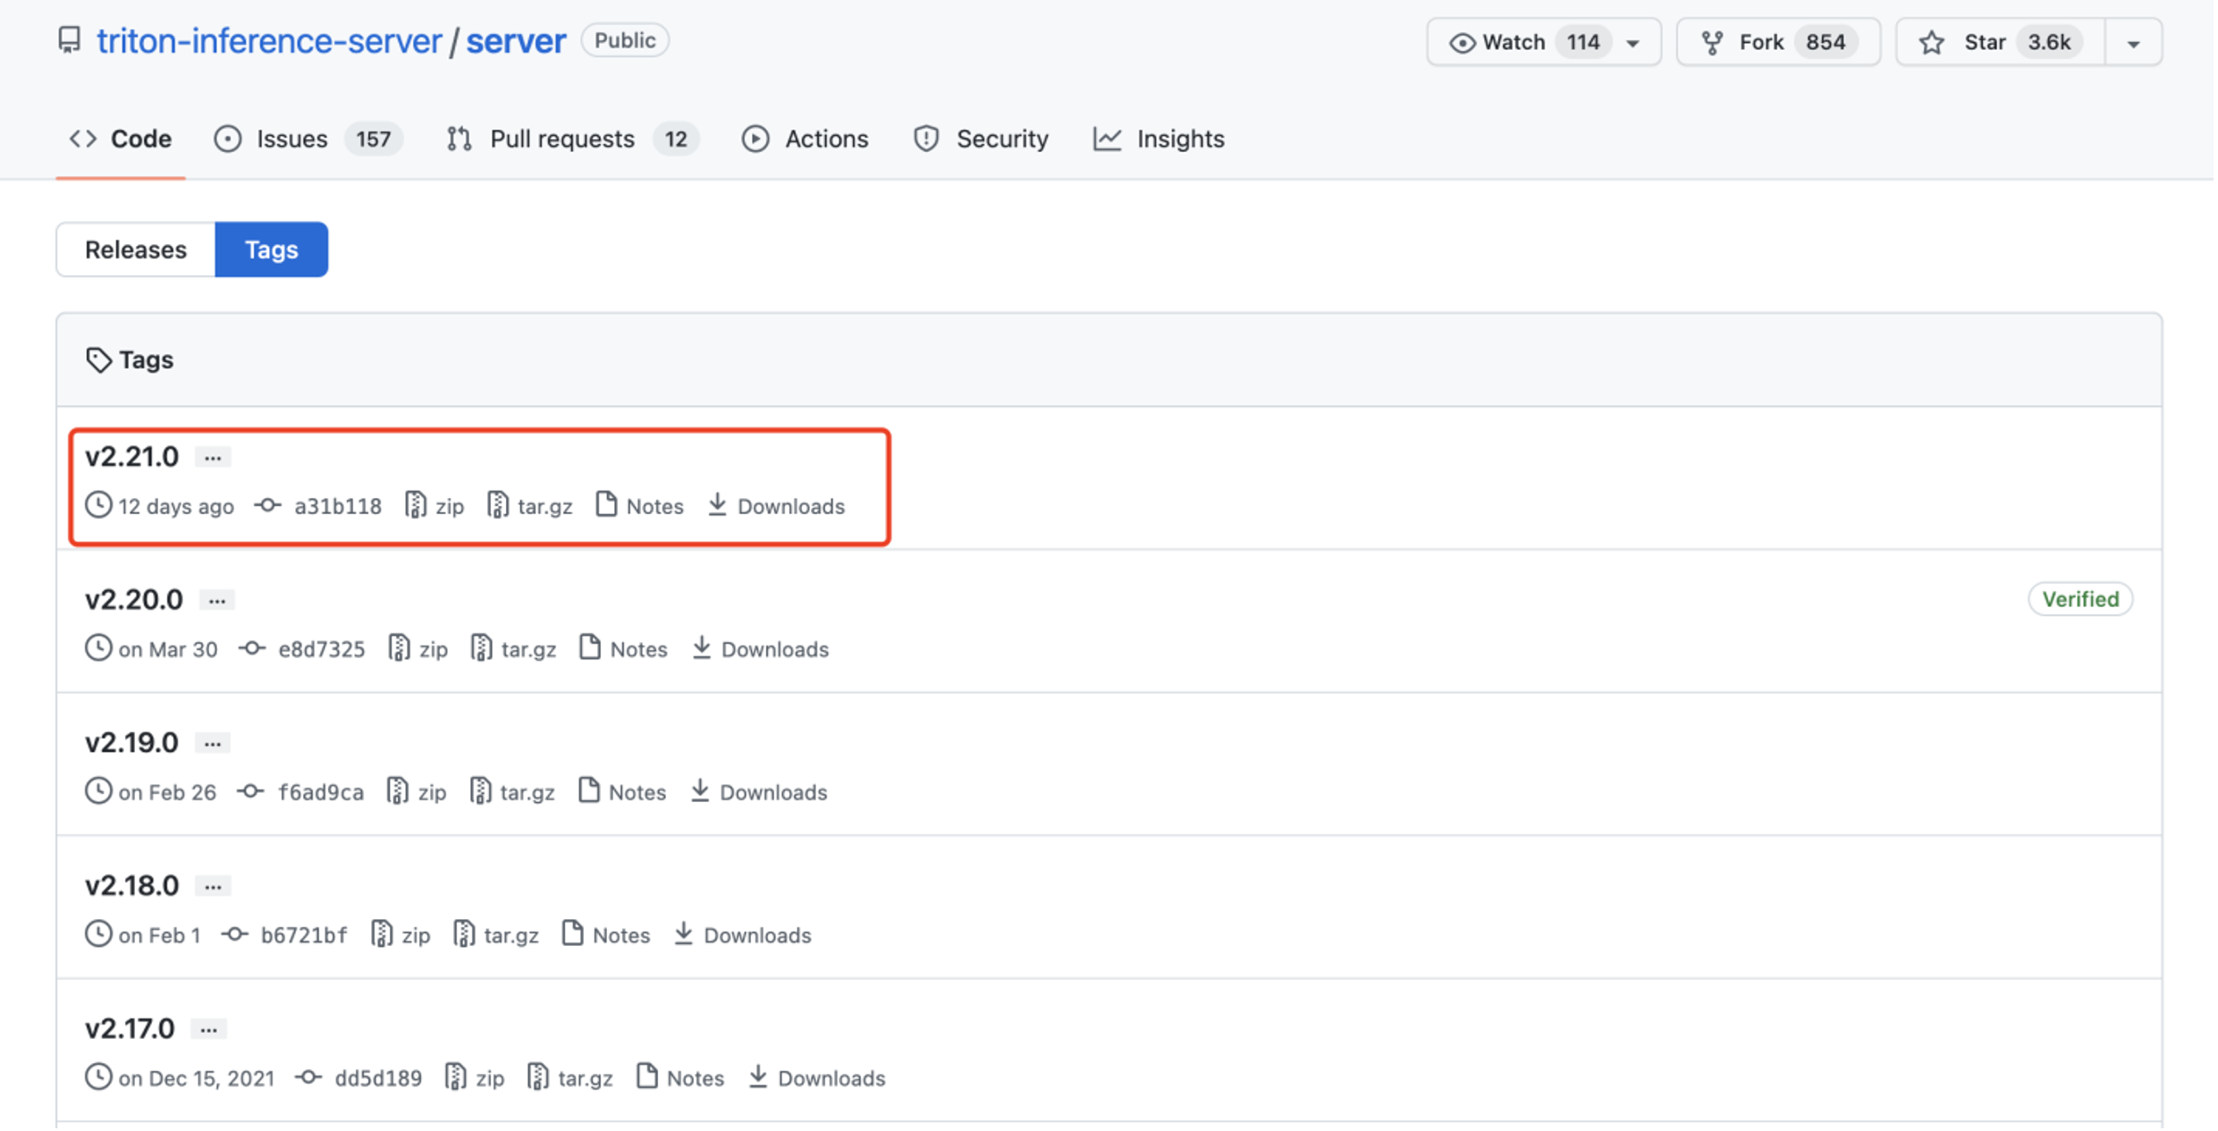This screenshot has height=1131, width=2218.
Task: View Notes for v2.20.0
Action: click(x=624, y=649)
